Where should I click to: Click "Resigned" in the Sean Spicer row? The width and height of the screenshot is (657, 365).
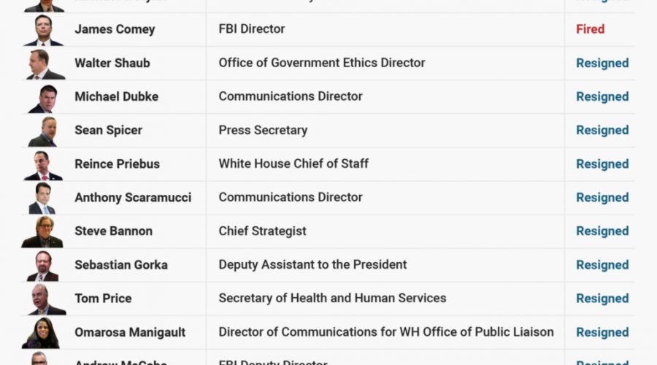pos(602,130)
